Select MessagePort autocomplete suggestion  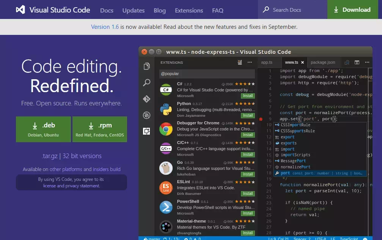320,161
